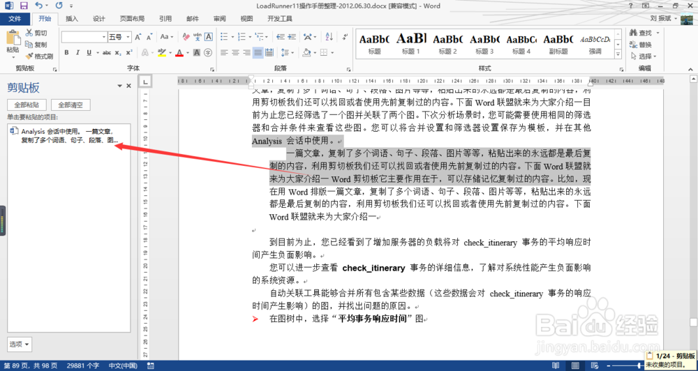
Task: Expand the styles gallery with the More arrow
Action: 618,54
